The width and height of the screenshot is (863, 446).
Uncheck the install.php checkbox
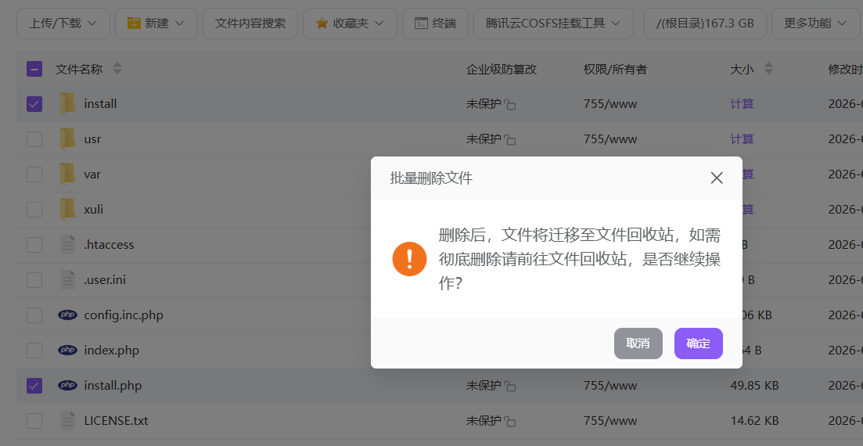[34, 385]
